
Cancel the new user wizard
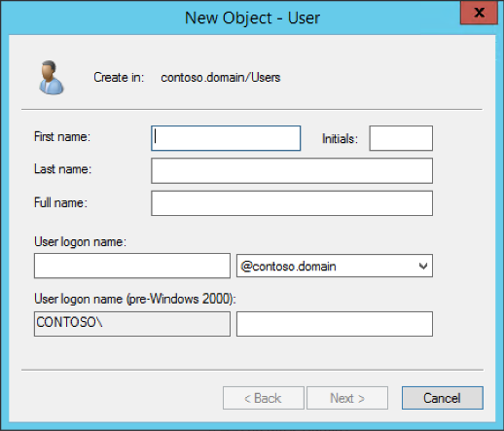coord(443,398)
